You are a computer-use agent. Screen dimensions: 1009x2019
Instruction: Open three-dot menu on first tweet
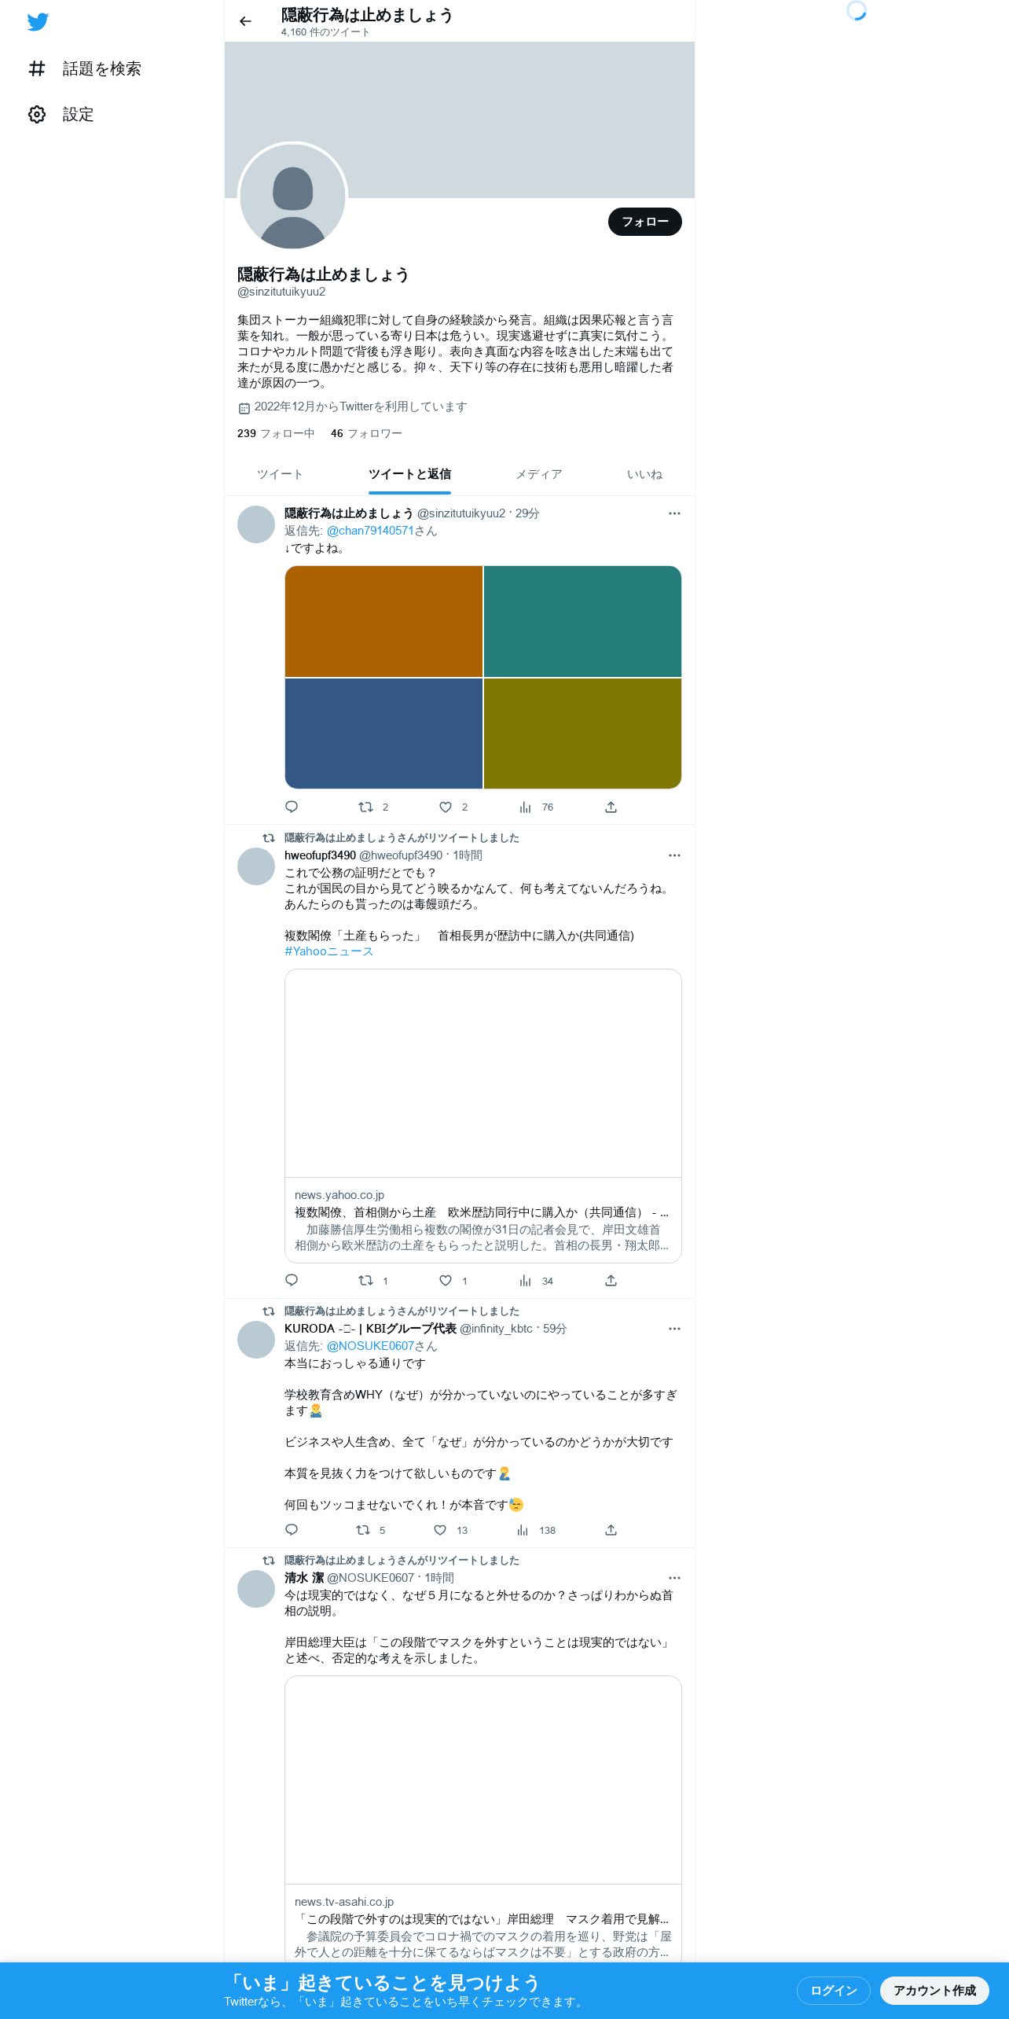pos(674,513)
